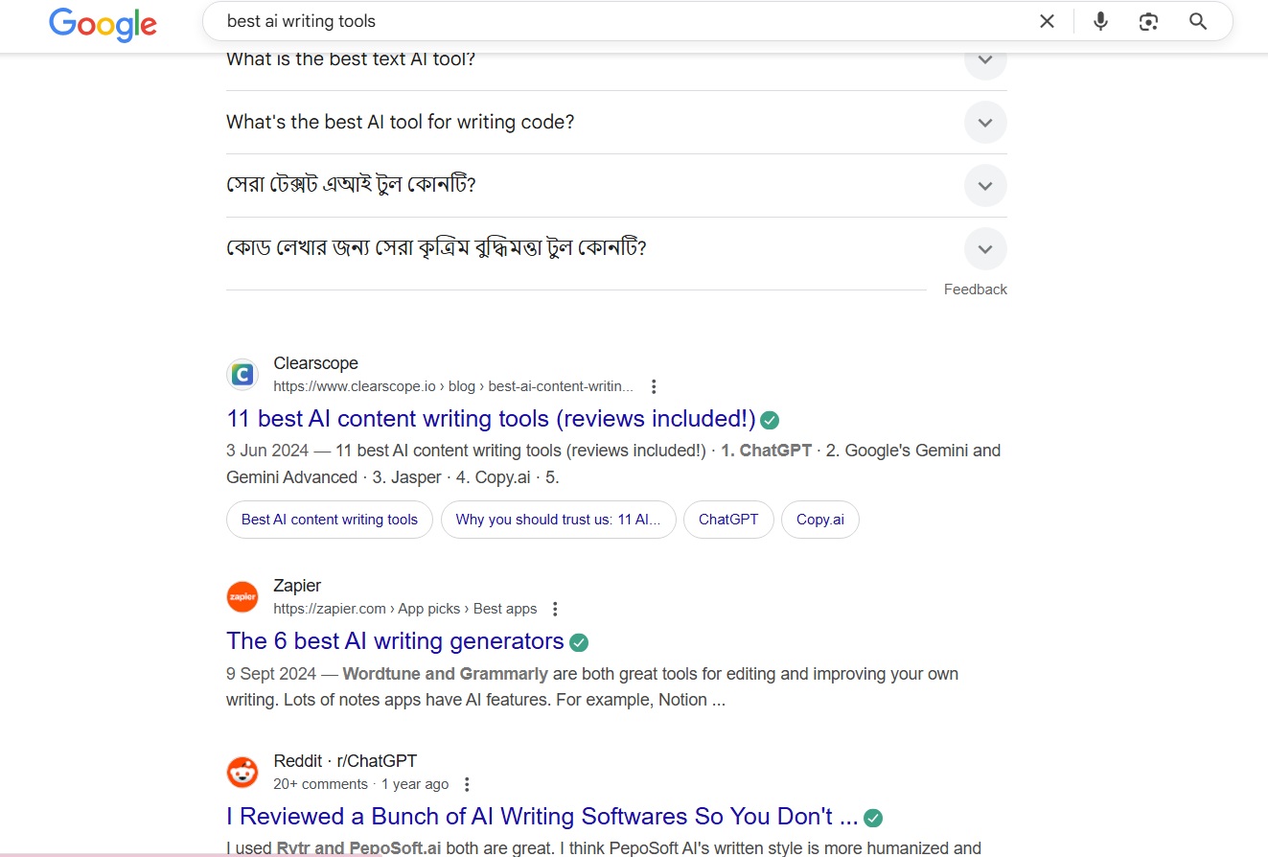Expand "What's the best AI tool for writing code?"
This screenshot has height=857, width=1268.
[x=616, y=122]
